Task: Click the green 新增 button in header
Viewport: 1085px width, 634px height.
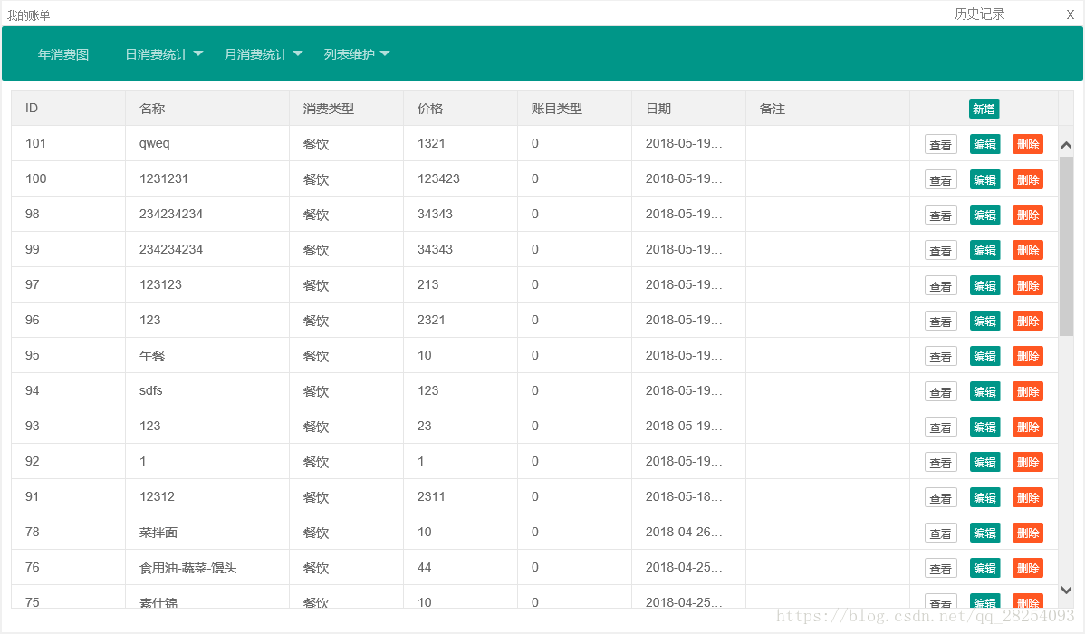Action: (984, 109)
